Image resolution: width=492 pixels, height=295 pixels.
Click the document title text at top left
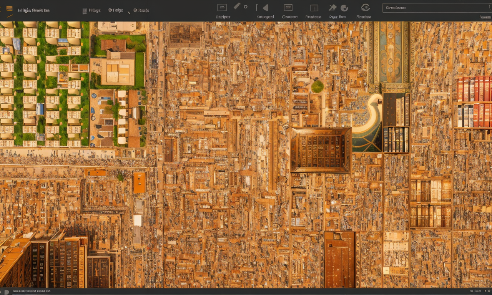point(33,10)
